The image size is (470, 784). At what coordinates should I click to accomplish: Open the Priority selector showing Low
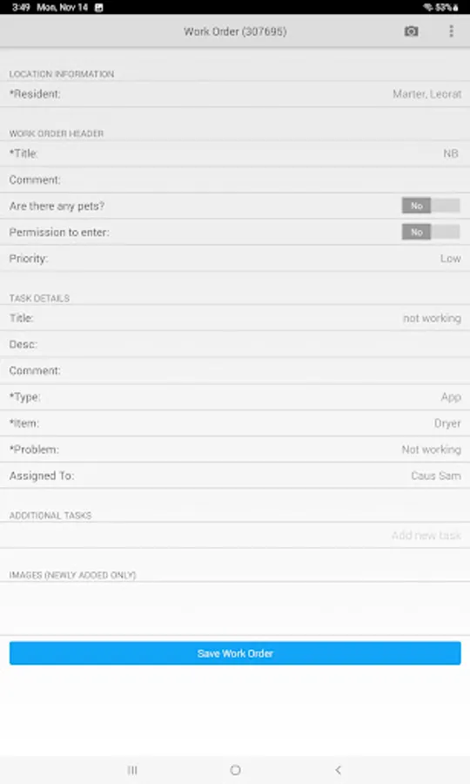coord(235,259)
